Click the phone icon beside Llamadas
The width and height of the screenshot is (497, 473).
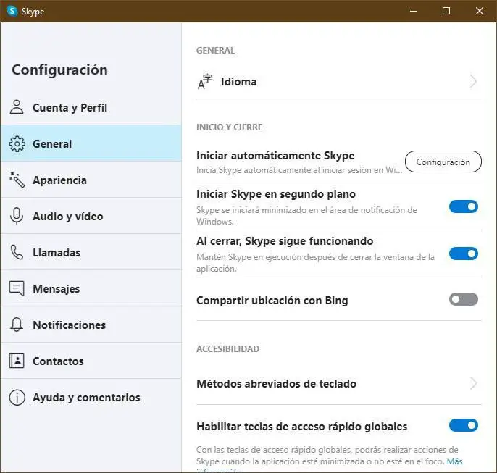tap(17, 252)
